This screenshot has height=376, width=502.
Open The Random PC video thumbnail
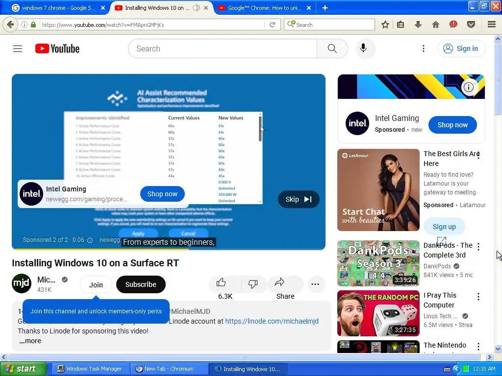click(378, 313)
